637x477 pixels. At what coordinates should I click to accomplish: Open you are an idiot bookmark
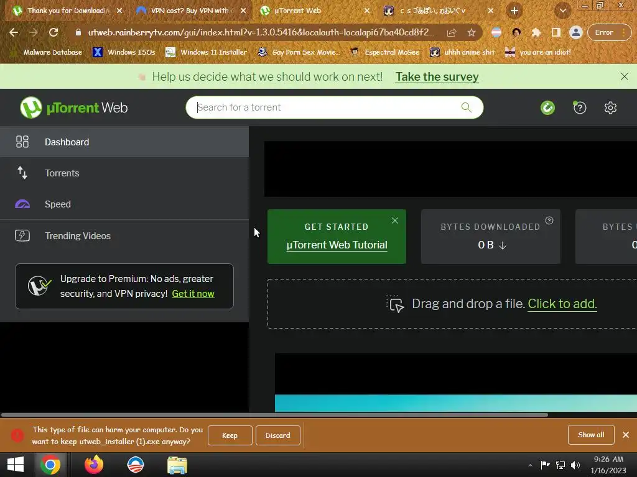(538, 52)
